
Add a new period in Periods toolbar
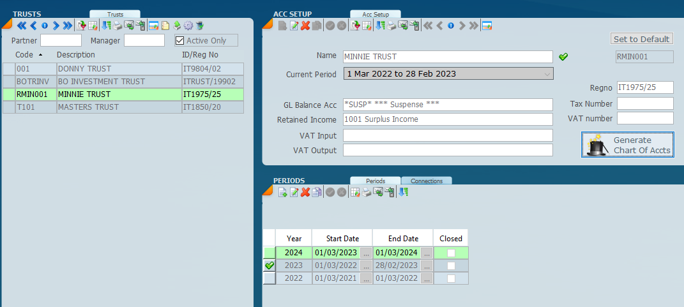click(x=282, y=192)
